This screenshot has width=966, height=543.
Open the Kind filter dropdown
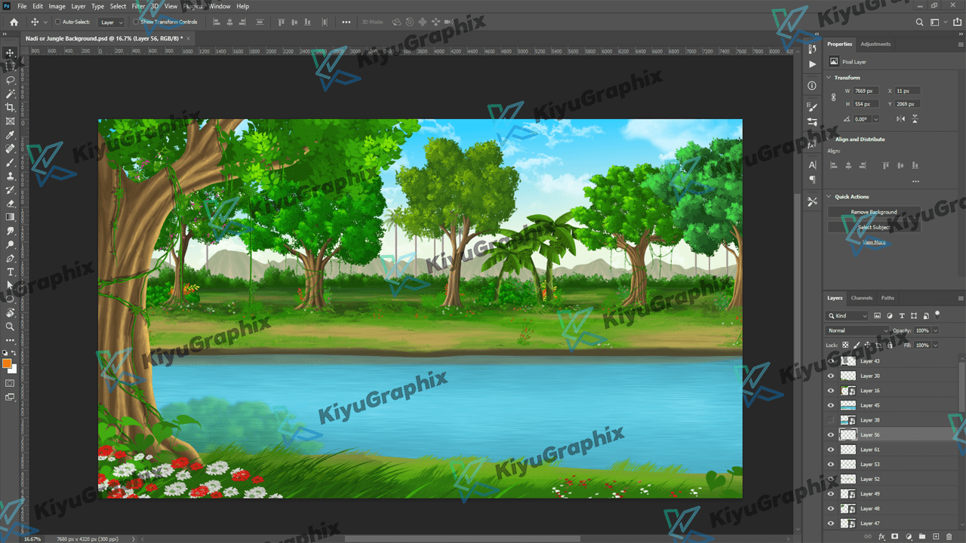tap(848, 315)
